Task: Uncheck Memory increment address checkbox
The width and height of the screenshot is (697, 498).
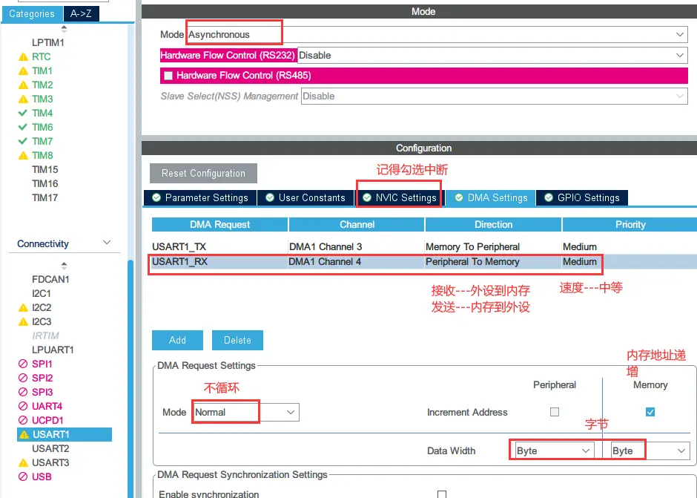Action: pyautogui.click(x=650, y=412)
